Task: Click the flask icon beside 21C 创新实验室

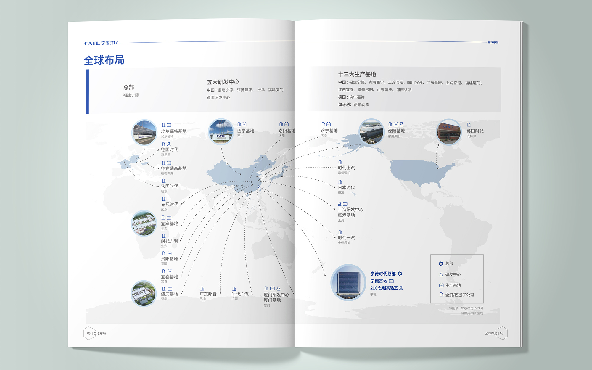Action: click(x=401, y=288)
